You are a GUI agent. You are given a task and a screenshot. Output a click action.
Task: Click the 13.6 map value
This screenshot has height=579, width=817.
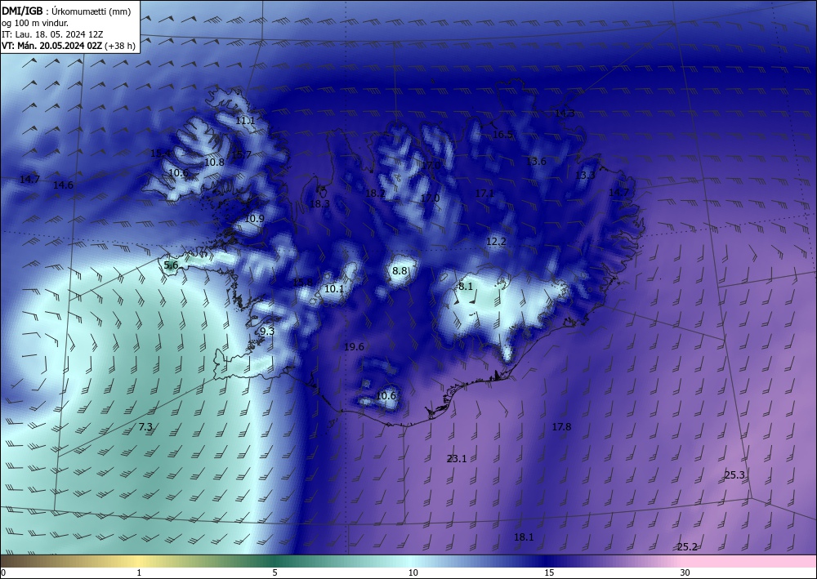(x=536, y=161)
